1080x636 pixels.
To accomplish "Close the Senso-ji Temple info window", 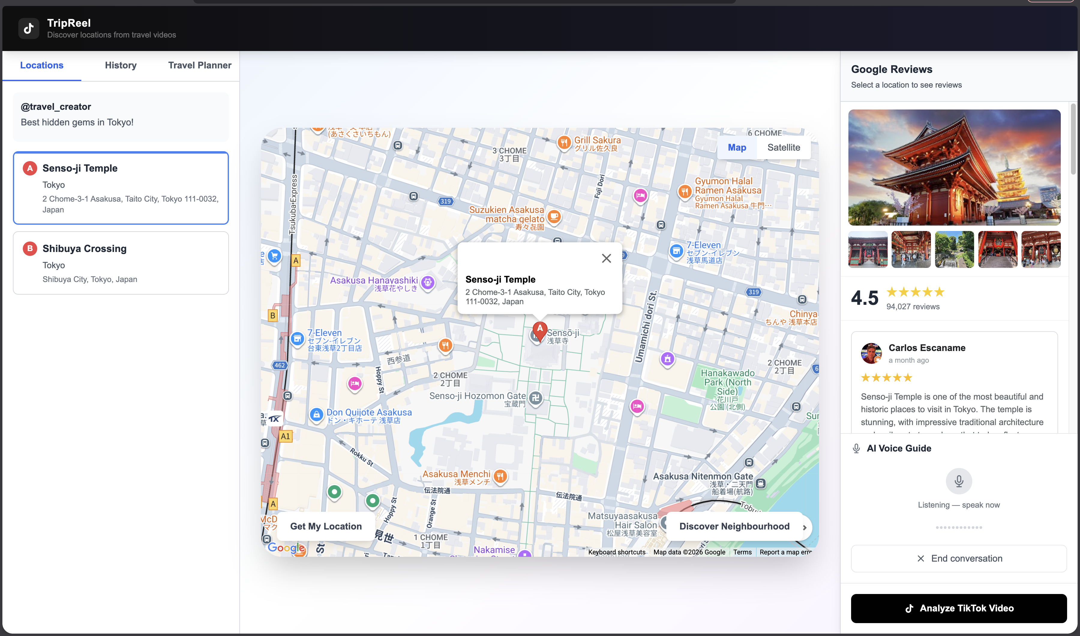I will click(x=606, y=258).
